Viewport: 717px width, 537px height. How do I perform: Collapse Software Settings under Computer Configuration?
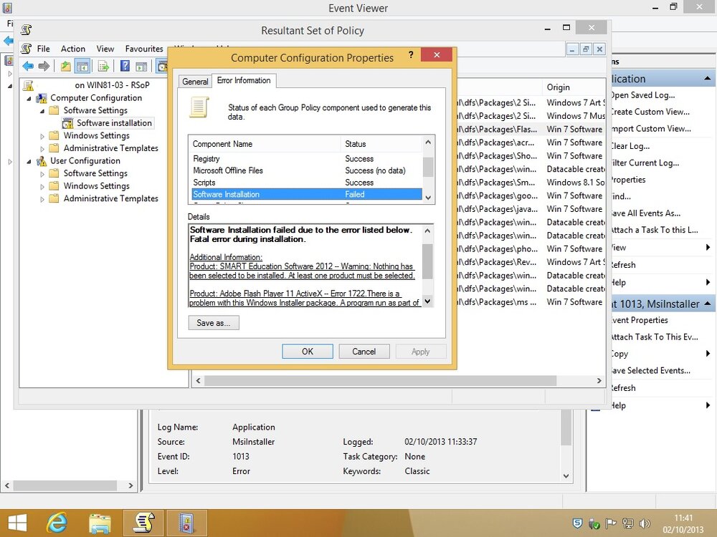coord(42,111)
